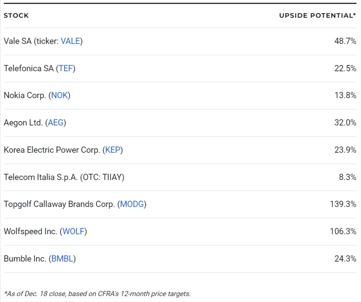
Task: Click the MODG ticker link
Action: click(x=132, y=204)
